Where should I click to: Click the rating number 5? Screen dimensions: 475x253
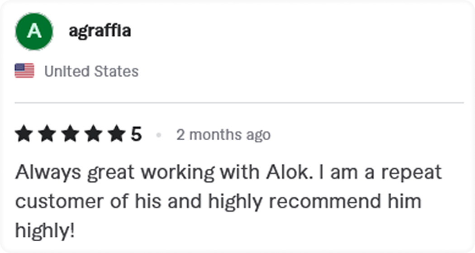pyautogui.click(x=136, y=134)
